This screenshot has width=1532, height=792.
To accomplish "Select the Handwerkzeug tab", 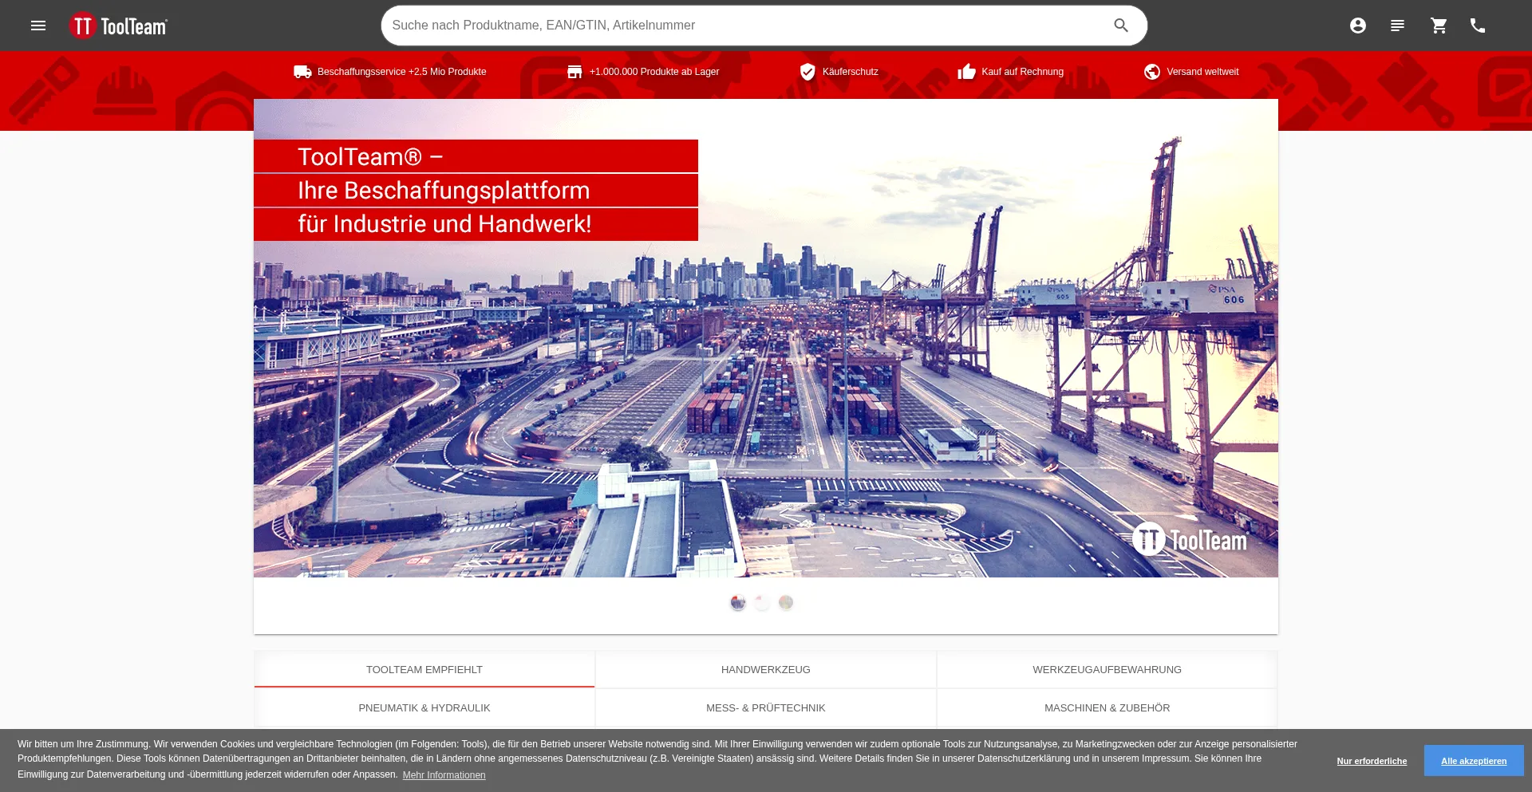I will [x=766, y=670].
